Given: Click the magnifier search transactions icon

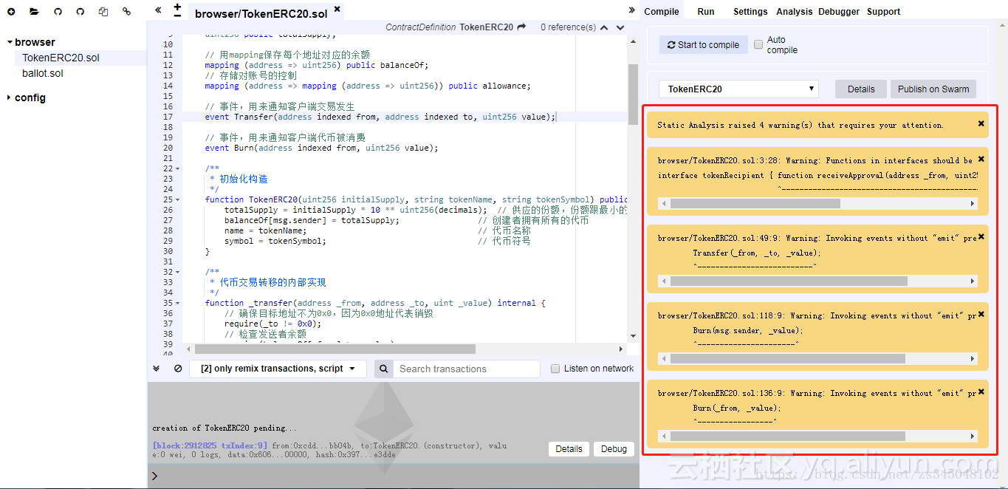Looking at the screenshot, I should tap(383, 369).
